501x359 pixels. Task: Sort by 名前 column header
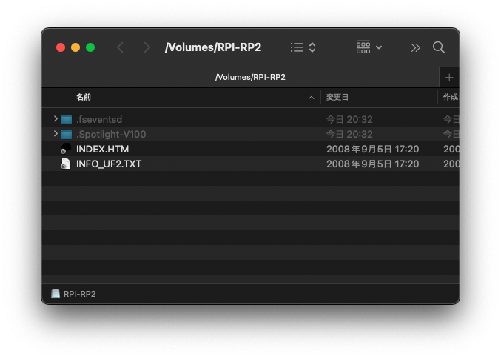84,97
